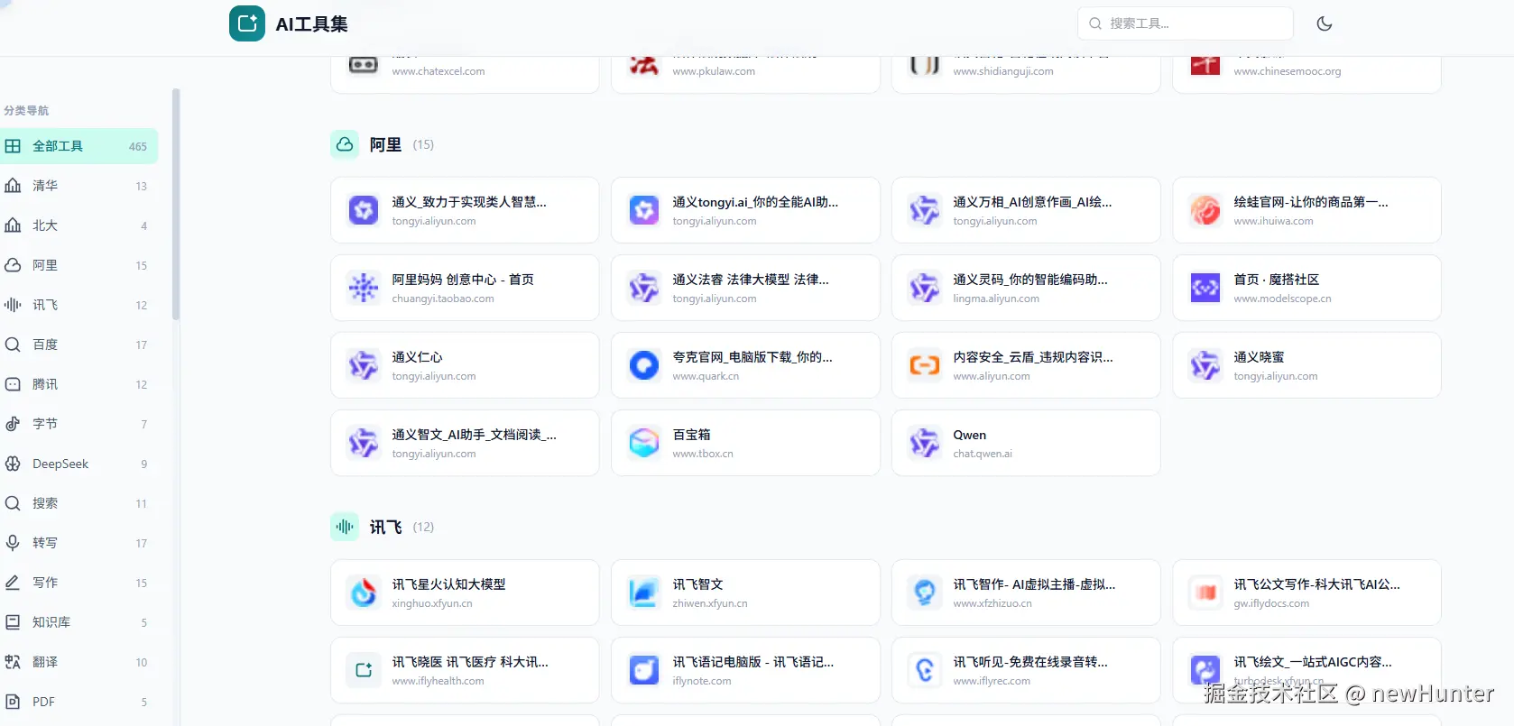The width and height of the screenshot is (1514, 726).
Task: Click the 腾讯 category icon
Action: (13, 384)
